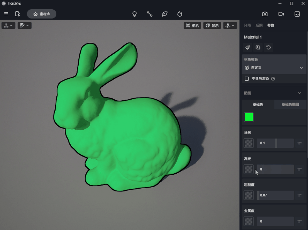The image size is (308, 230).
Task: Open the hamburger main menu
Action: pyautogui.click(x=6, y=14)
